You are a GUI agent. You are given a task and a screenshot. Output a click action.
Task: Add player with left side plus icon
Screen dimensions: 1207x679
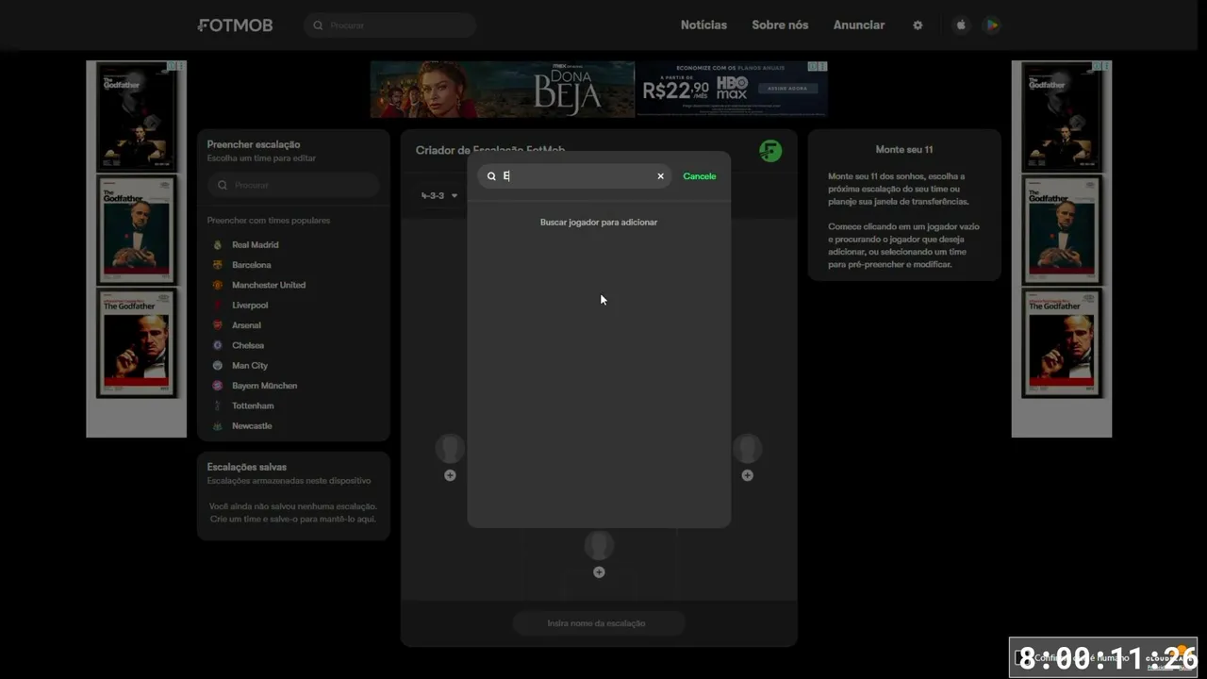point(450,475)
